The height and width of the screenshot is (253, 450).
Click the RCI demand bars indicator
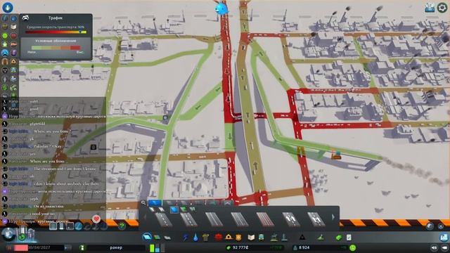click(x=157, y=247)
